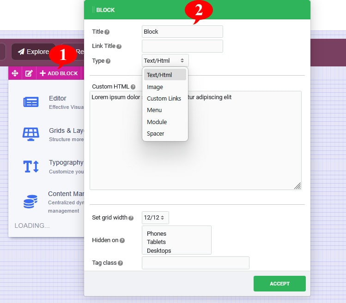Click the Editor newspaper icon

(x=31, y=102)
